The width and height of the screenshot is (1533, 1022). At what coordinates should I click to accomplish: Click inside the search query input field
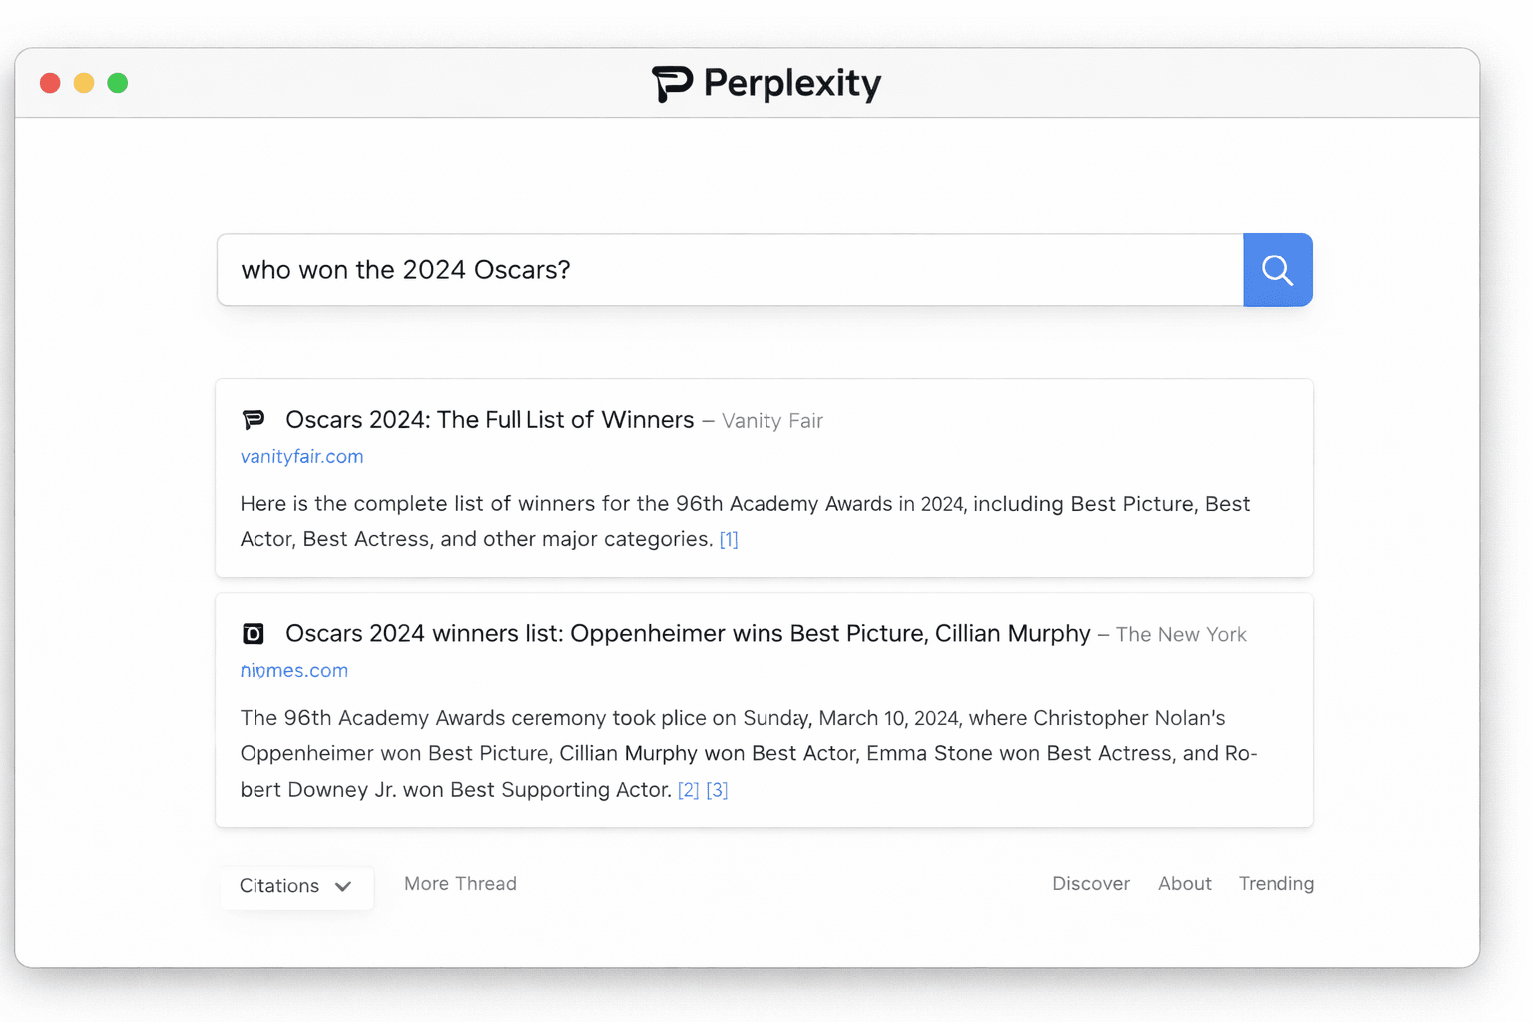[x=699, y=269]
